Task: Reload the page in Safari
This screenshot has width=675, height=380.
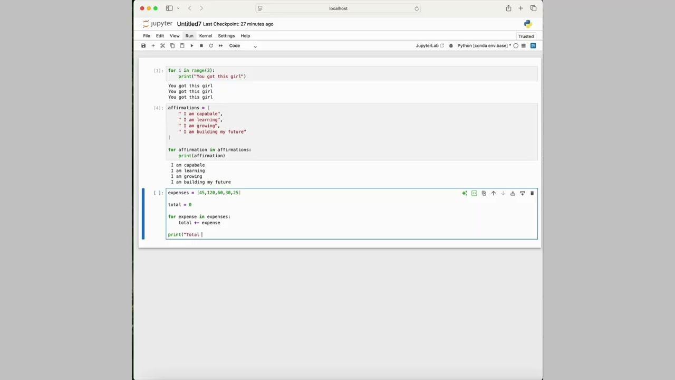Action: click(416, 8)
